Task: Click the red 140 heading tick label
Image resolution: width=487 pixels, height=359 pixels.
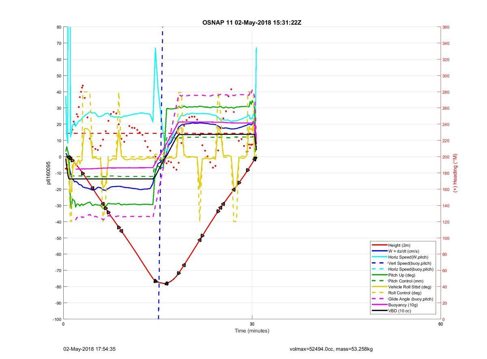Action: [446, 206]
